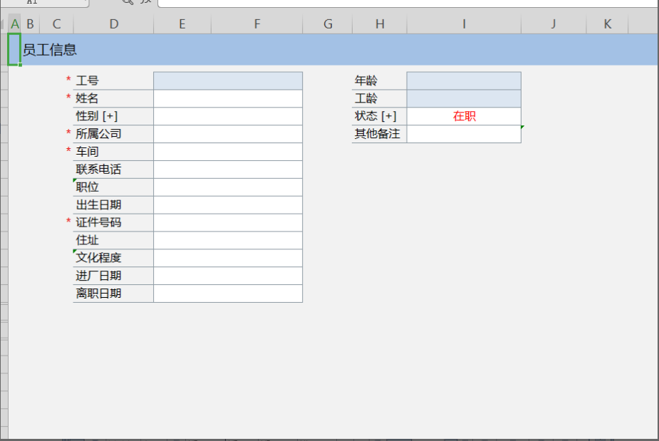Select the red 在职 status cell
This screenshot has height=441, width=659.
464,116
